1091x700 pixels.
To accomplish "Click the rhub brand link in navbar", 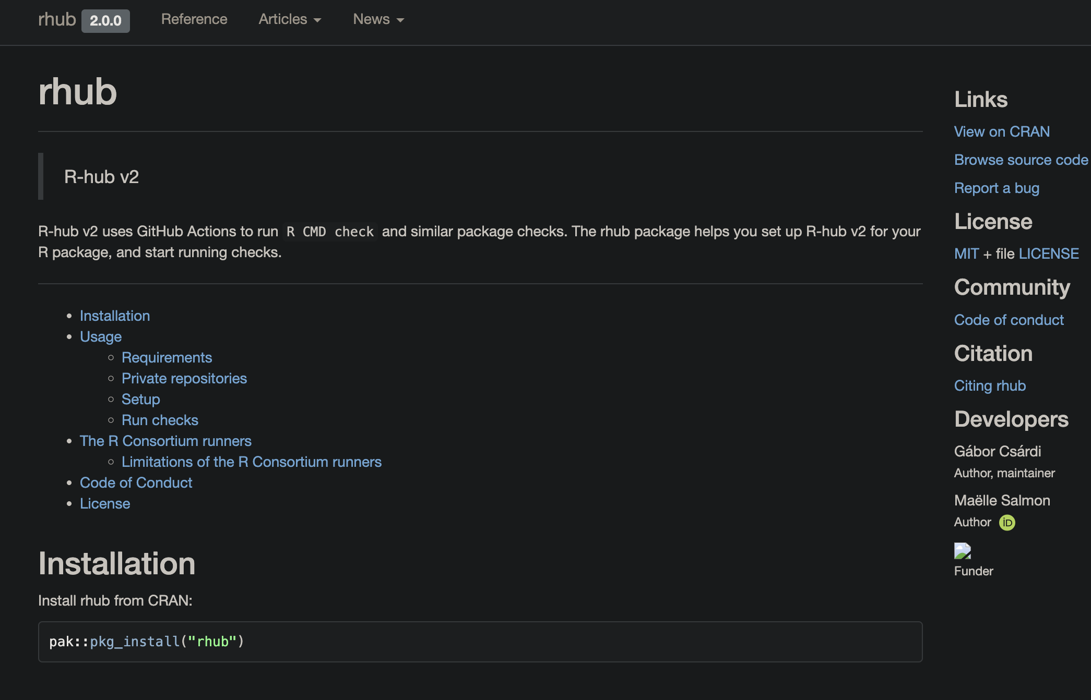I will tap(57, 19).
